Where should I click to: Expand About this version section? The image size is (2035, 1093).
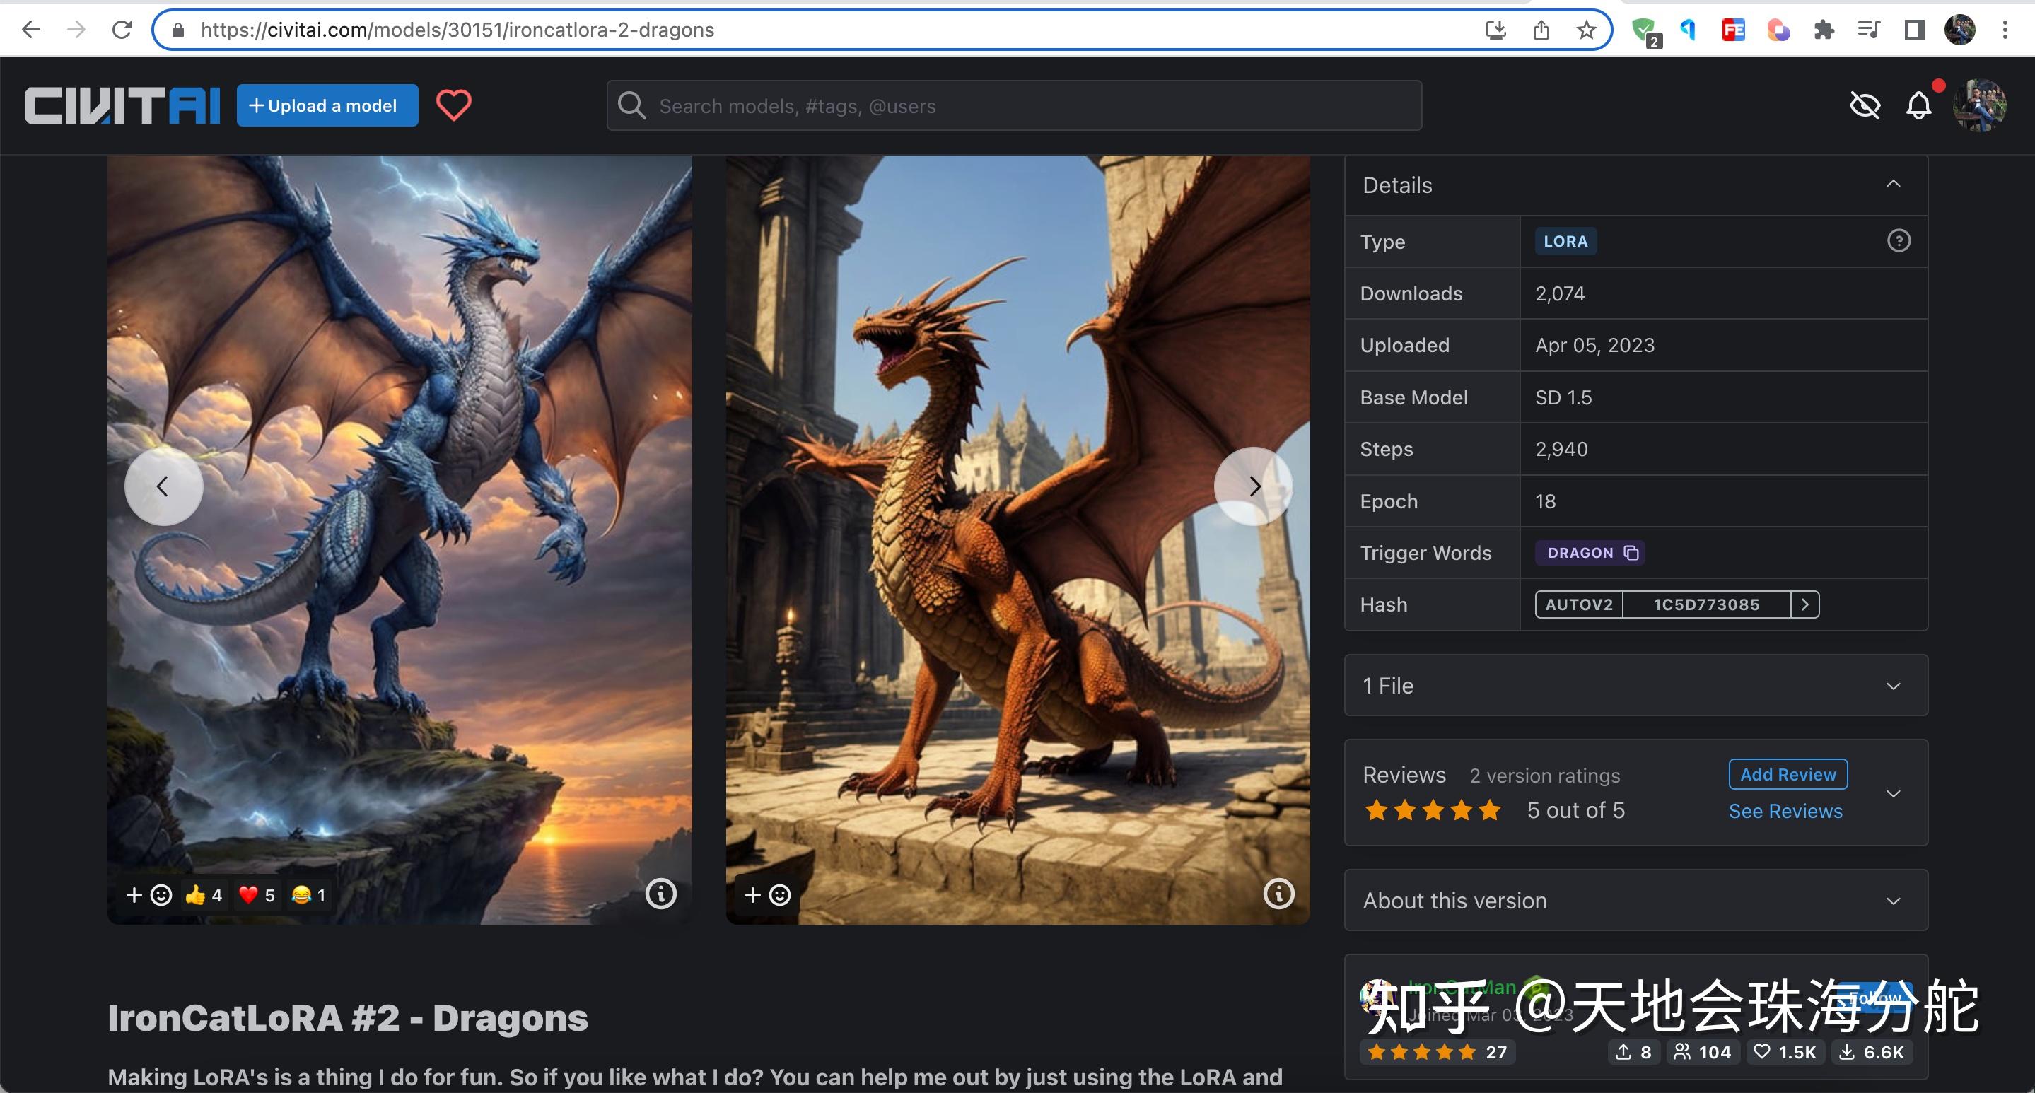tap(1893, 901)
